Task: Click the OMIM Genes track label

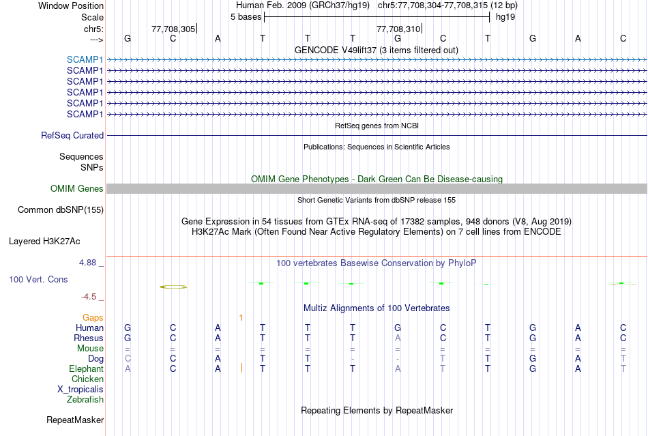Action: tap(76, 188)
